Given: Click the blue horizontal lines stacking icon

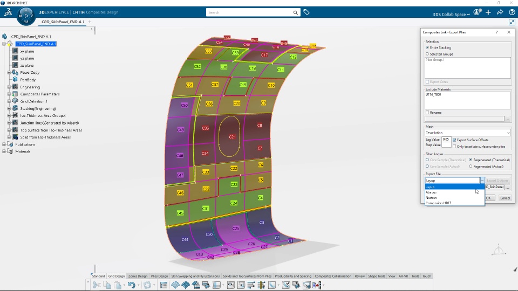Looking at the screenshot, I should (x=251, y=285).
